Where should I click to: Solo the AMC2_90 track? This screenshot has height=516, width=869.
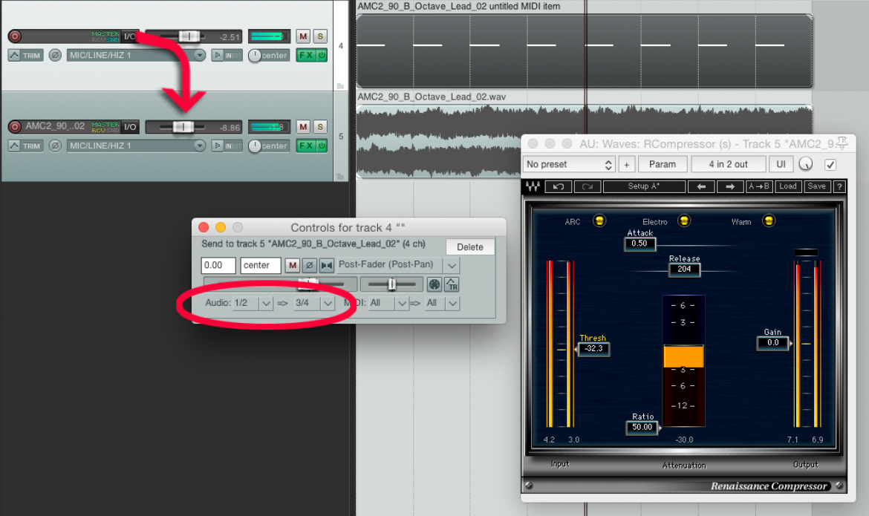coord(320,127)
